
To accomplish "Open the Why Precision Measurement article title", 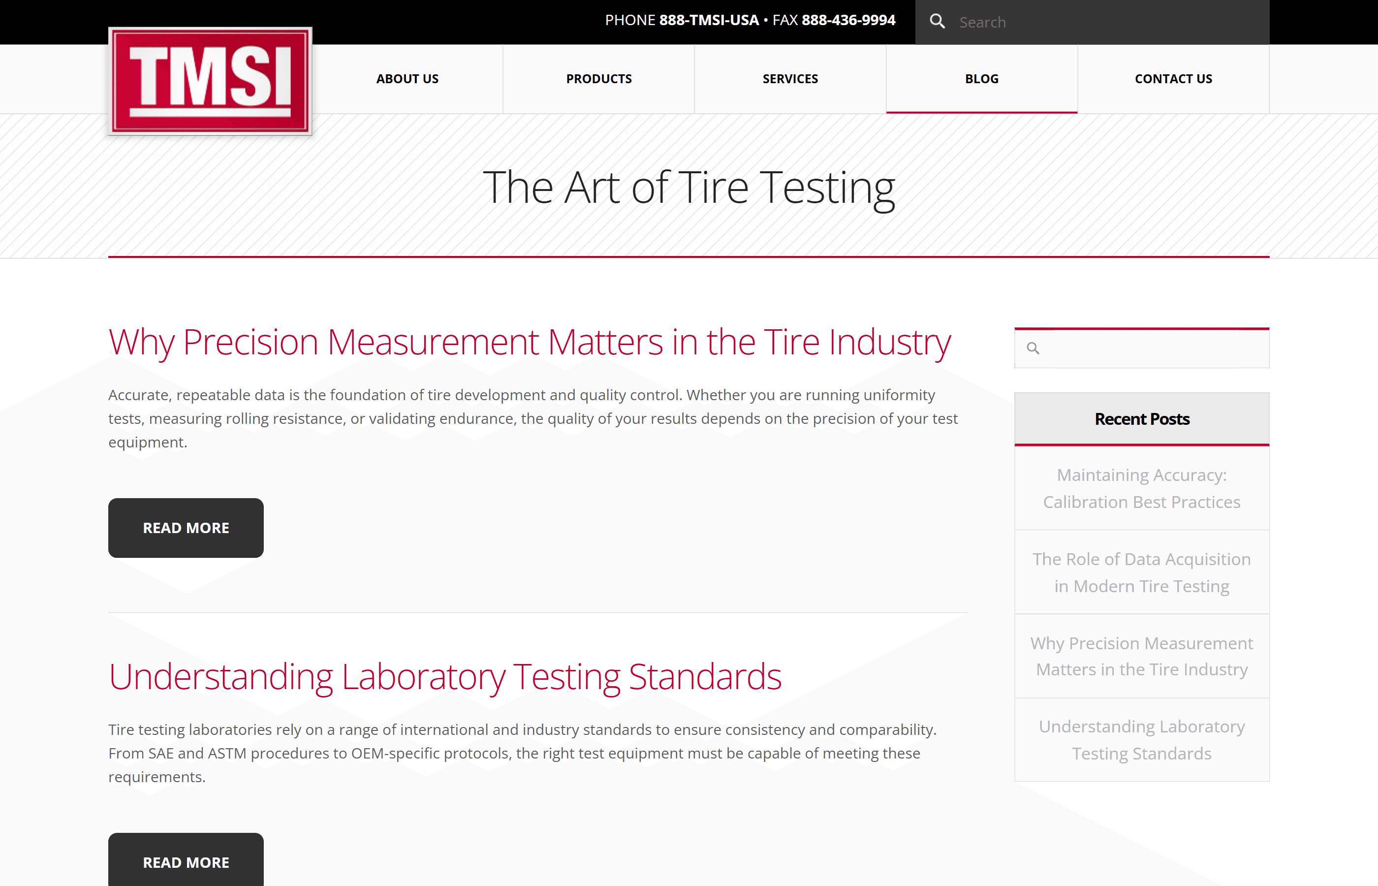I will (529, 342).
